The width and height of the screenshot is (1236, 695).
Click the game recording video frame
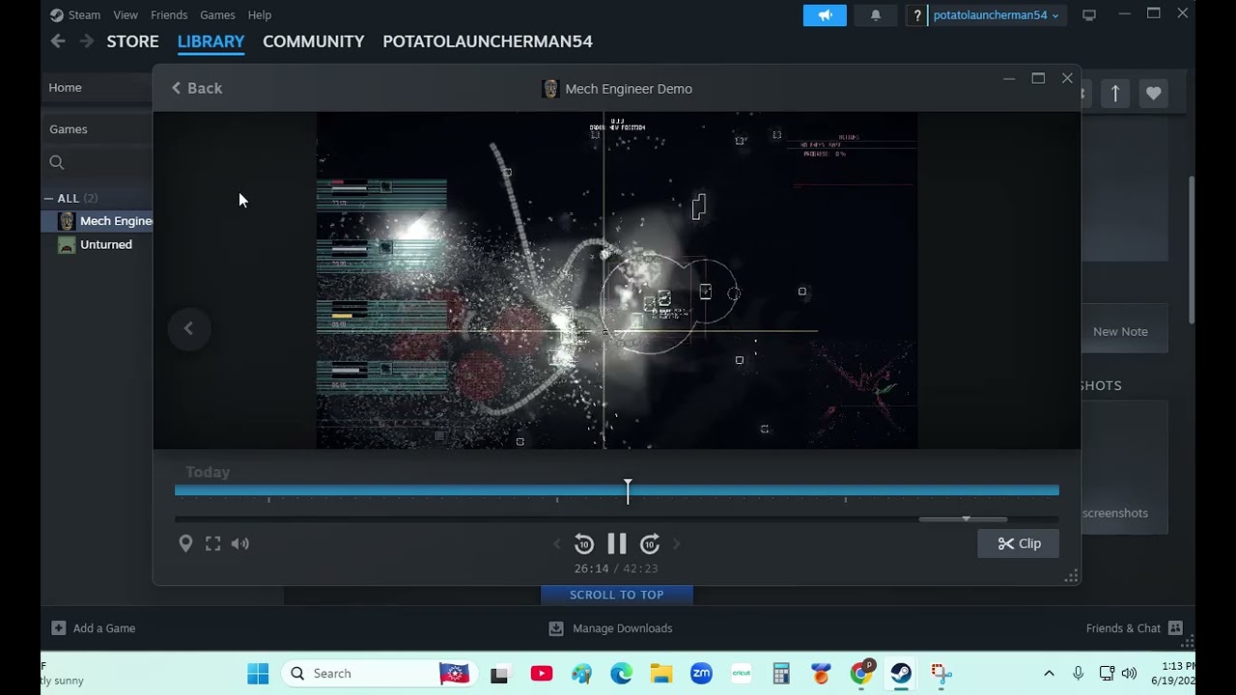tap(617, 280)
